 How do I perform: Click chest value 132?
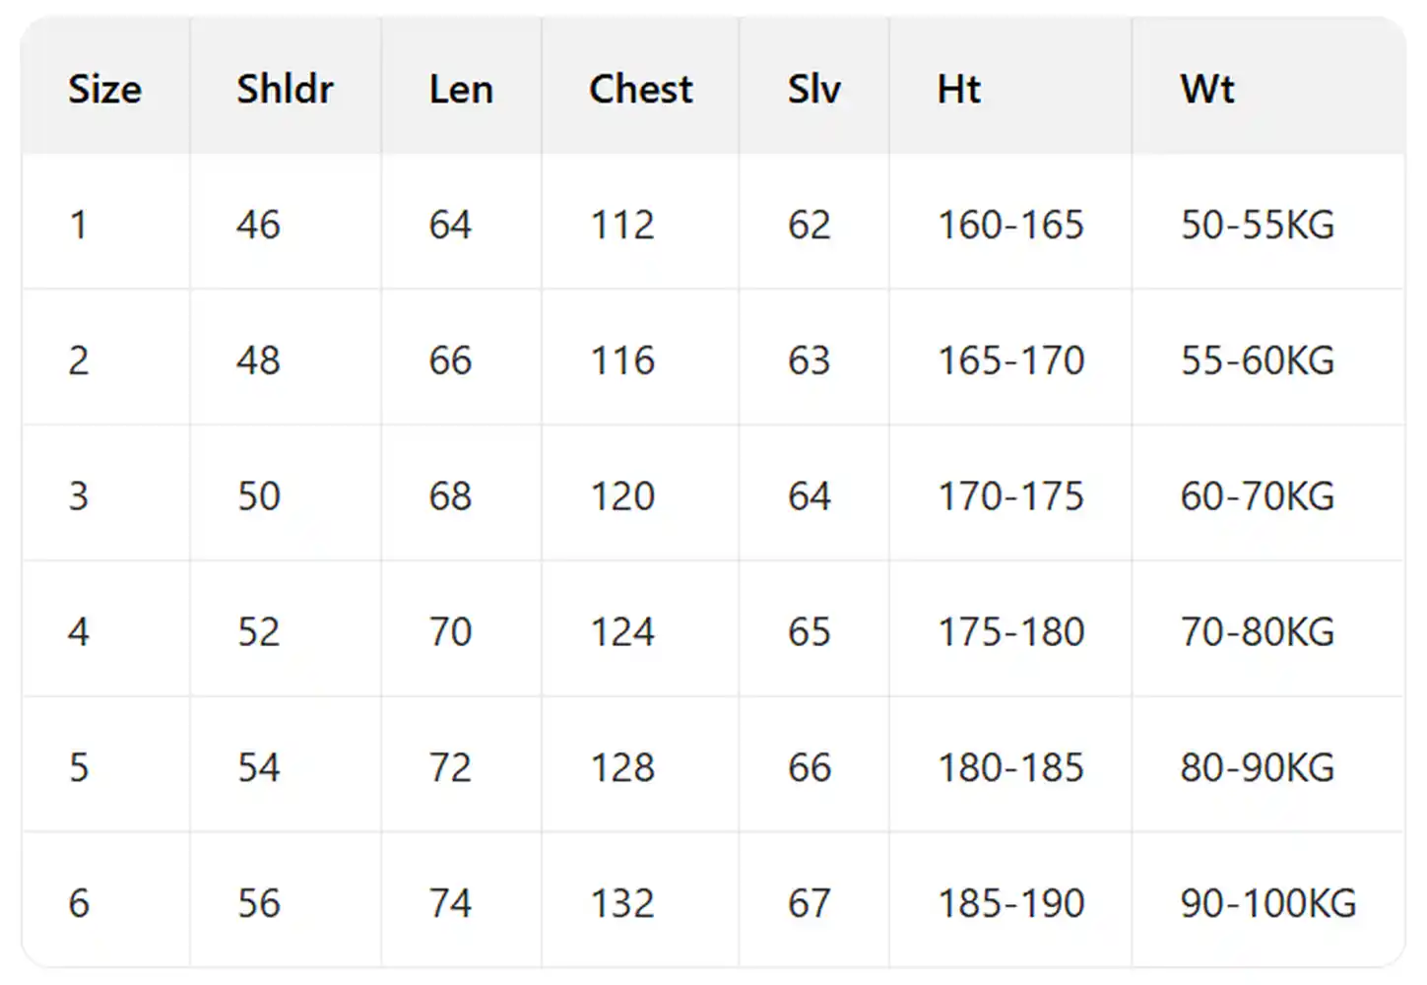[621, 904]
